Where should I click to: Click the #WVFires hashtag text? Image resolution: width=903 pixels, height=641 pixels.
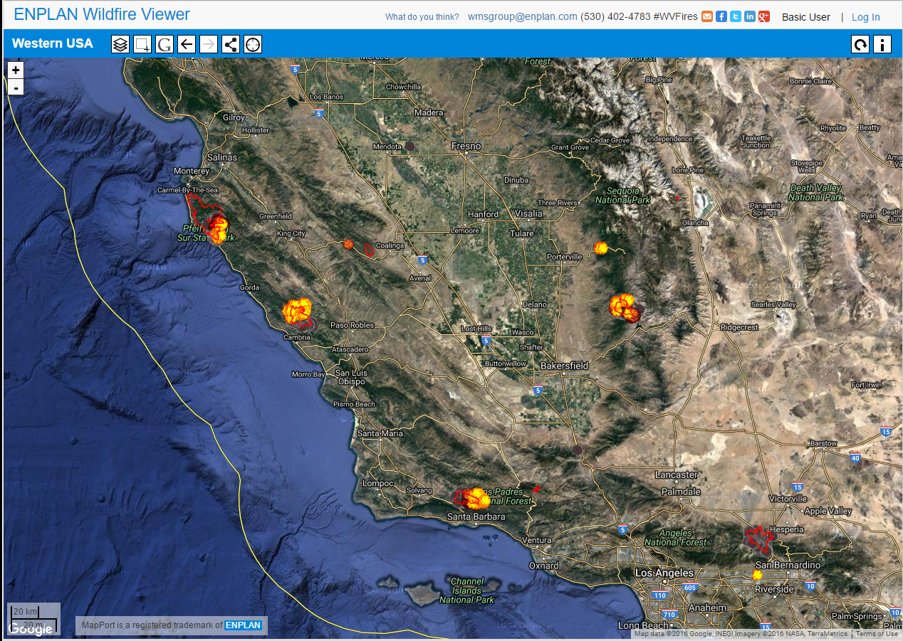(x=675, y=16)
